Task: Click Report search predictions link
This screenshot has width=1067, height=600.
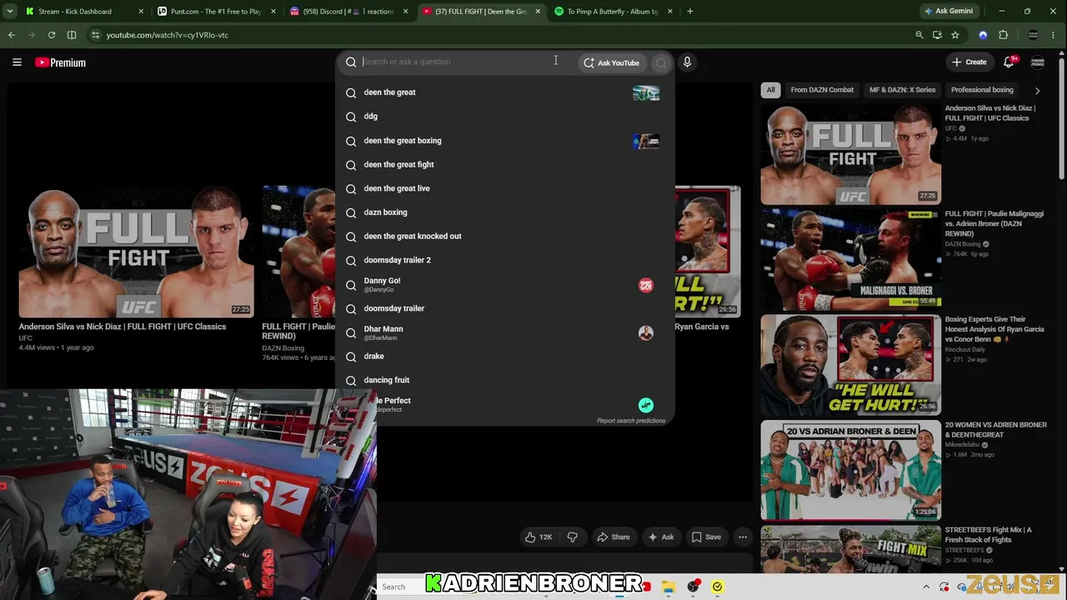Action: tap(631, 421)
